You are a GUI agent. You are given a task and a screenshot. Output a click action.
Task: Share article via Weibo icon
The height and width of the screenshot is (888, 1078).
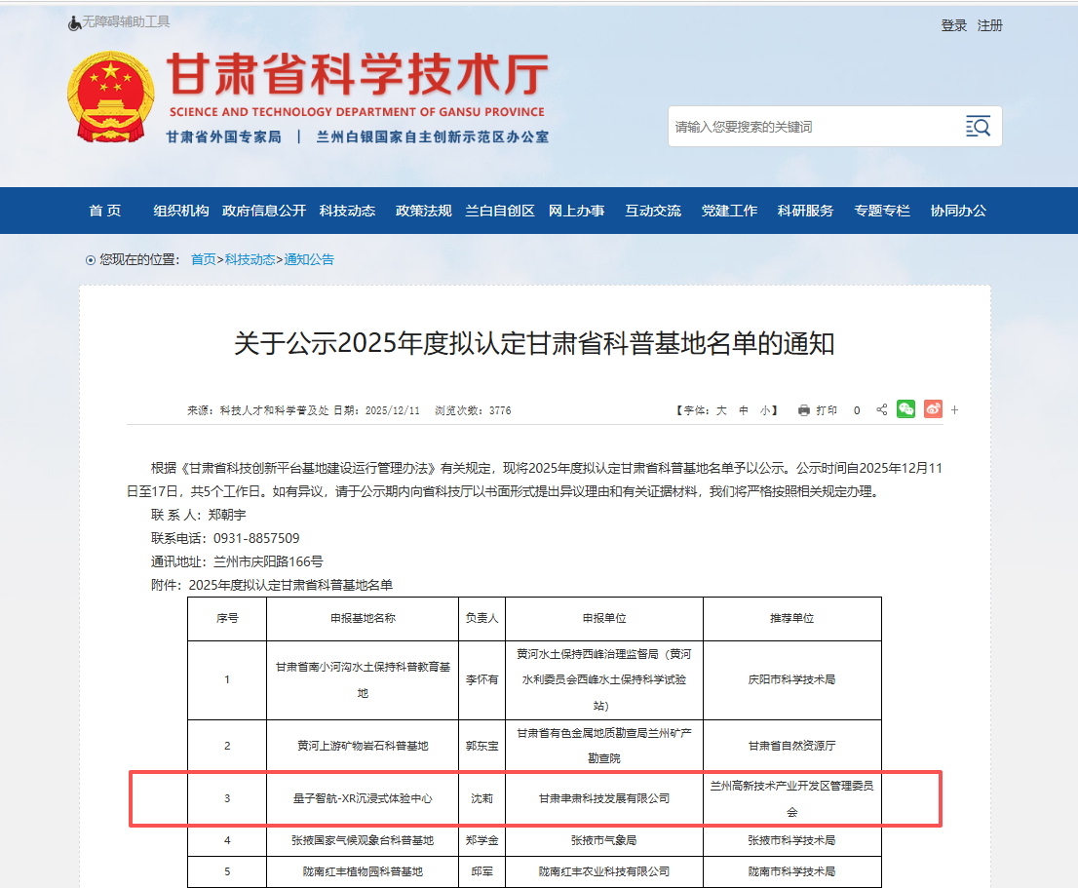(933, 409)
